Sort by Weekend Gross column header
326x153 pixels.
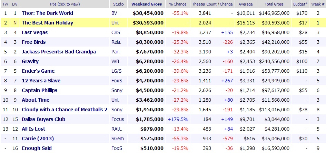(147, 4)
